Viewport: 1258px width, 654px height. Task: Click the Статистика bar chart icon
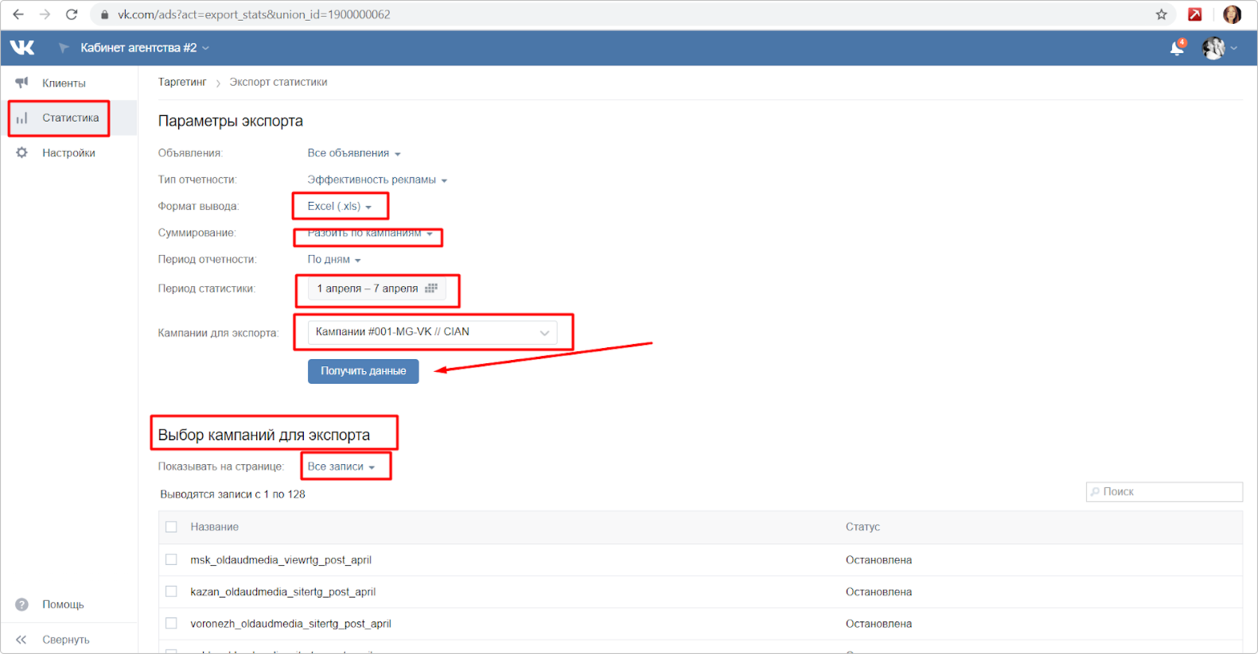(x=22, y=117)
